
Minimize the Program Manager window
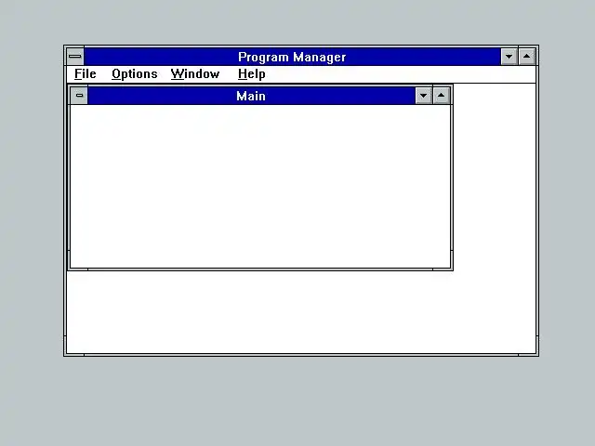click(509, 57)
